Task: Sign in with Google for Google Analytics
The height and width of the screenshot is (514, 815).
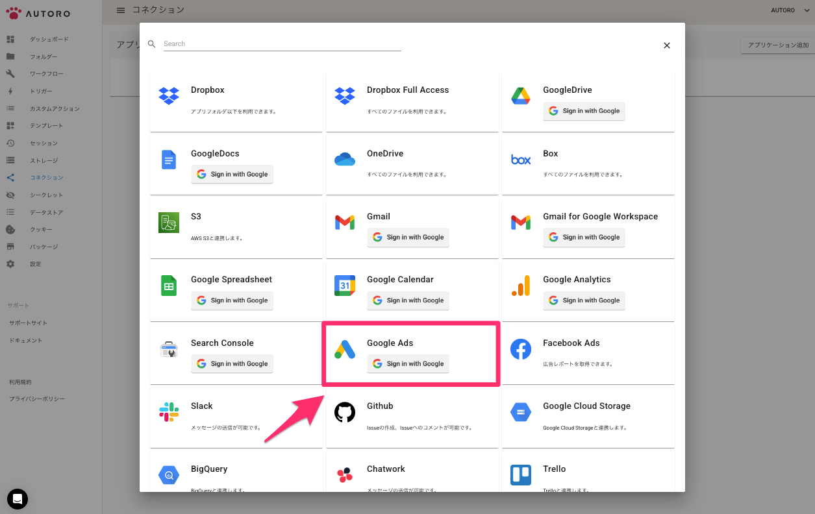Action: pos(584,300)
